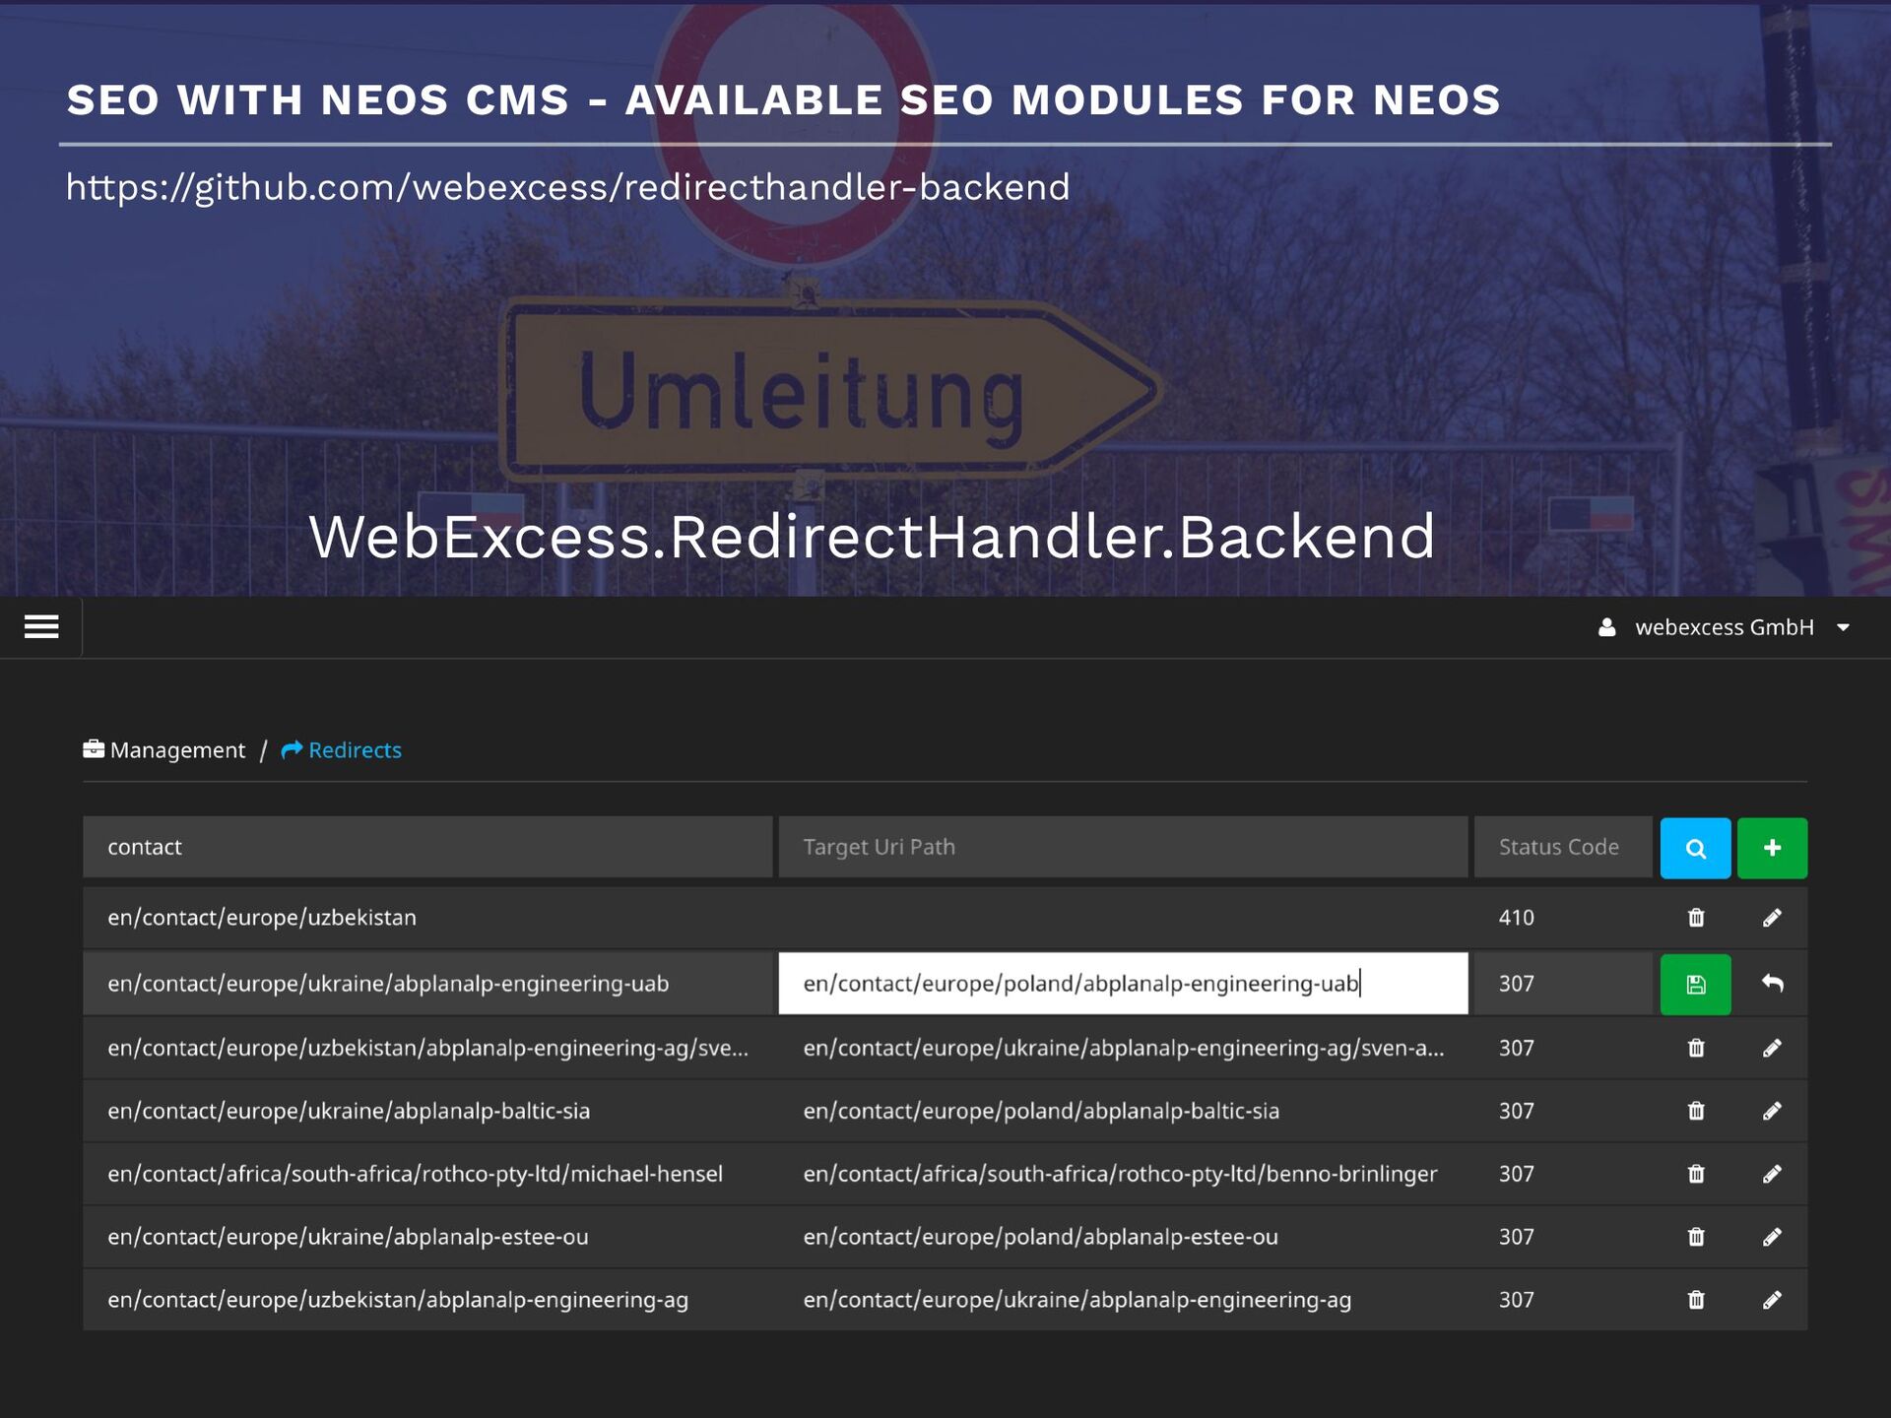
Task: Delete the uzbekistan/abplanalp-engineering-ag/sve... redirect
Action: (x=1696, y=1048)
